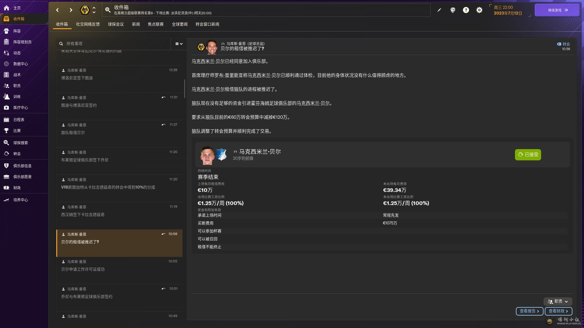Click the 马库斯·曼恩 sender portrait thumbnail
The height and width of the screenshot is (328, 584).
click(212, 47)
